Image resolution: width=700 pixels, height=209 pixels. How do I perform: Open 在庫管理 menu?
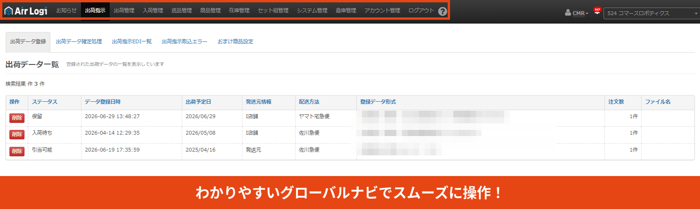pos(239,10)
